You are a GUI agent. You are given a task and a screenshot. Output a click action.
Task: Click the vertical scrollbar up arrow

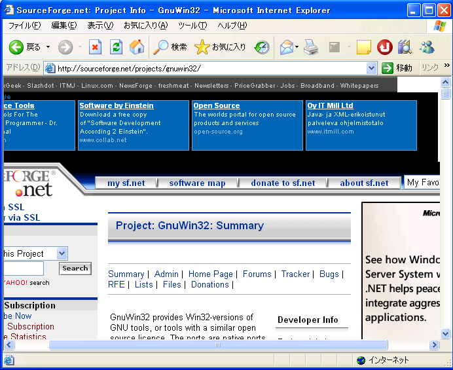point(446,83)
